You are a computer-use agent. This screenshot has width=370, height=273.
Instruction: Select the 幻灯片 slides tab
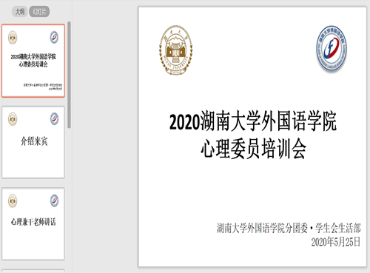39,12
